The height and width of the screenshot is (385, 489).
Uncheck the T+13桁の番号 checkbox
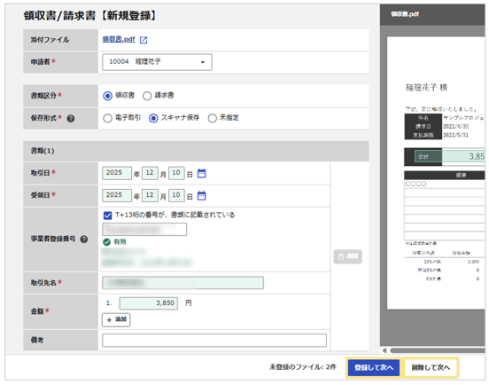tap(107, 216)
